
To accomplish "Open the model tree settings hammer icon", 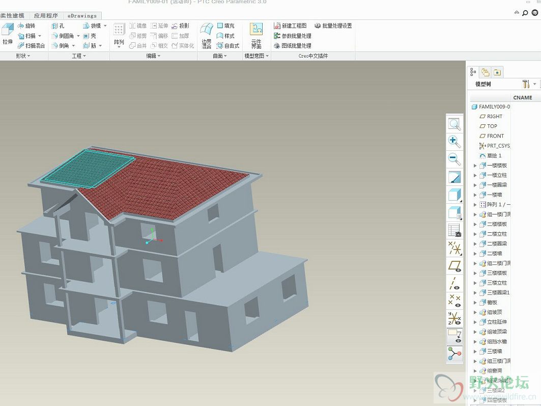I will 526,84.
